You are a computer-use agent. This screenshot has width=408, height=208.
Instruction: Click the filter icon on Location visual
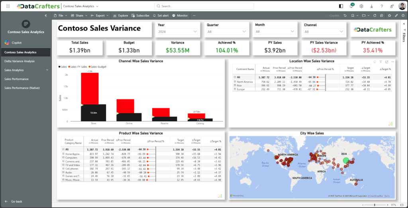(x=381, y=62)
